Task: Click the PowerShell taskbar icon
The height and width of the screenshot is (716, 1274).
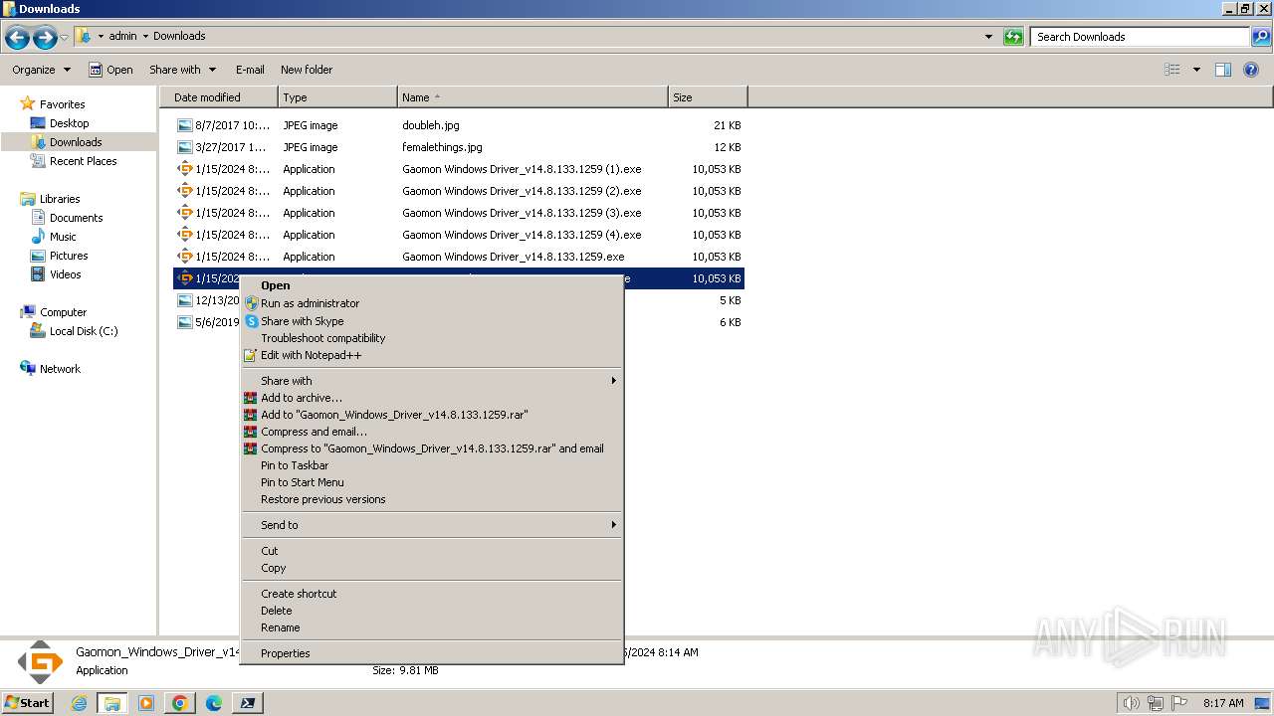Action: (x=248, y=703)
